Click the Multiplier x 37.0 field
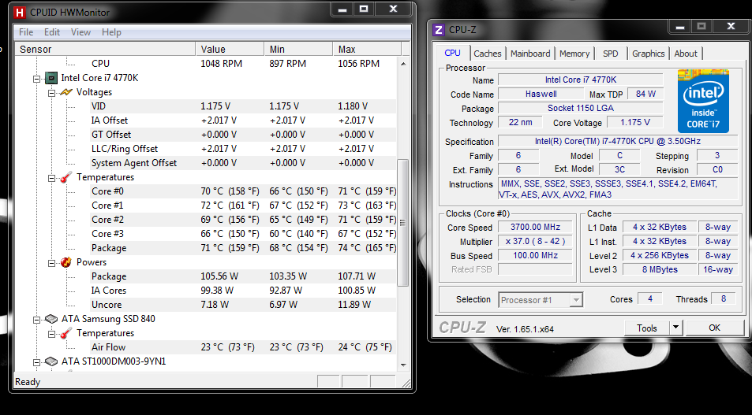This screenshot has width=752, height=415. tap(535, 241)
